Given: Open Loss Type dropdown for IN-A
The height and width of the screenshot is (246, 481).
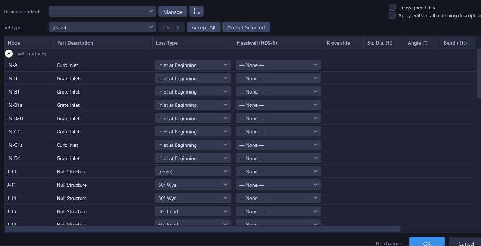Looking at the screenshot, I should (193, 65).
